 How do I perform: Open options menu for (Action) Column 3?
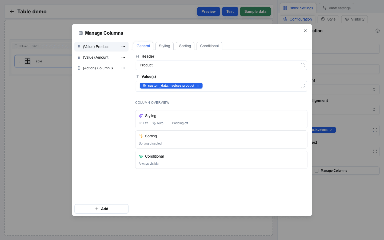(123, 68)
